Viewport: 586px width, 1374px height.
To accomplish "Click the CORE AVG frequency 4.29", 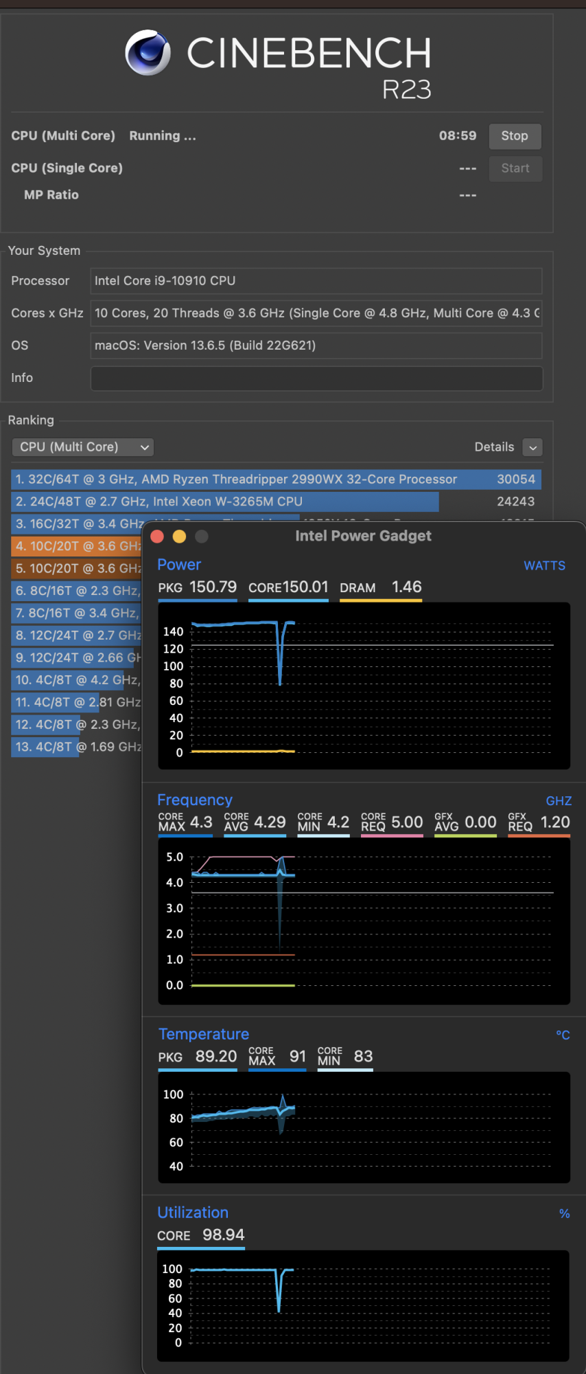I will pyautogui.click(x=270, y=822).
